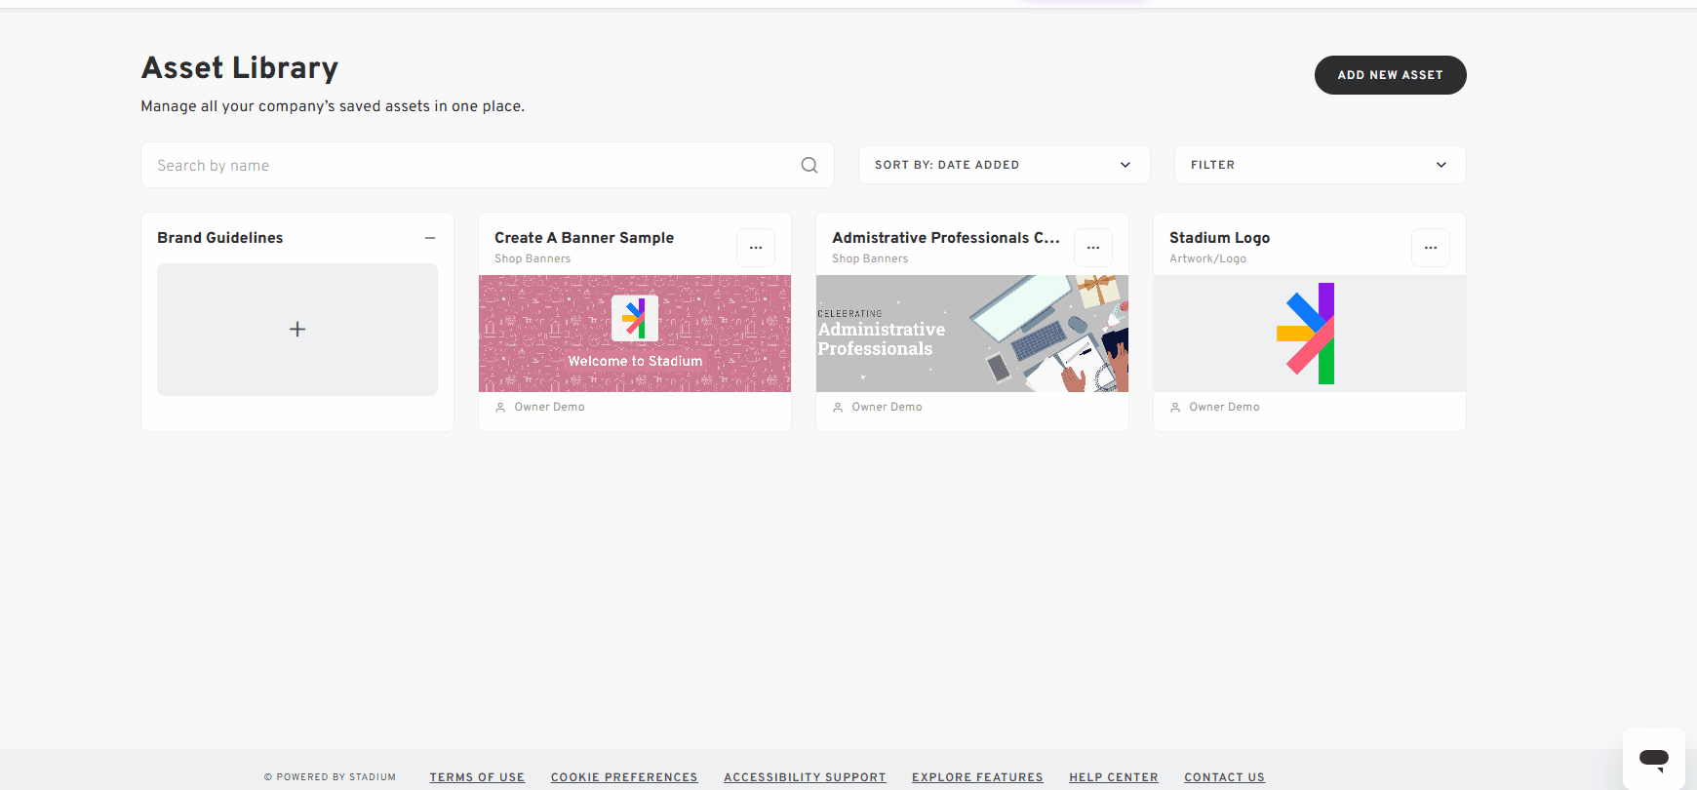Open the chat support widget
The height and width of the screenshot is (790, 1697).
point(1654,758)
